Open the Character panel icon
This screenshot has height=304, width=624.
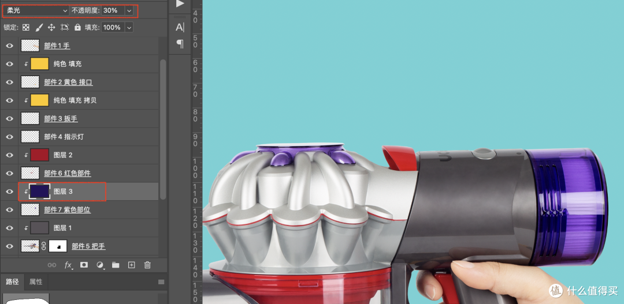coord(180,28)
